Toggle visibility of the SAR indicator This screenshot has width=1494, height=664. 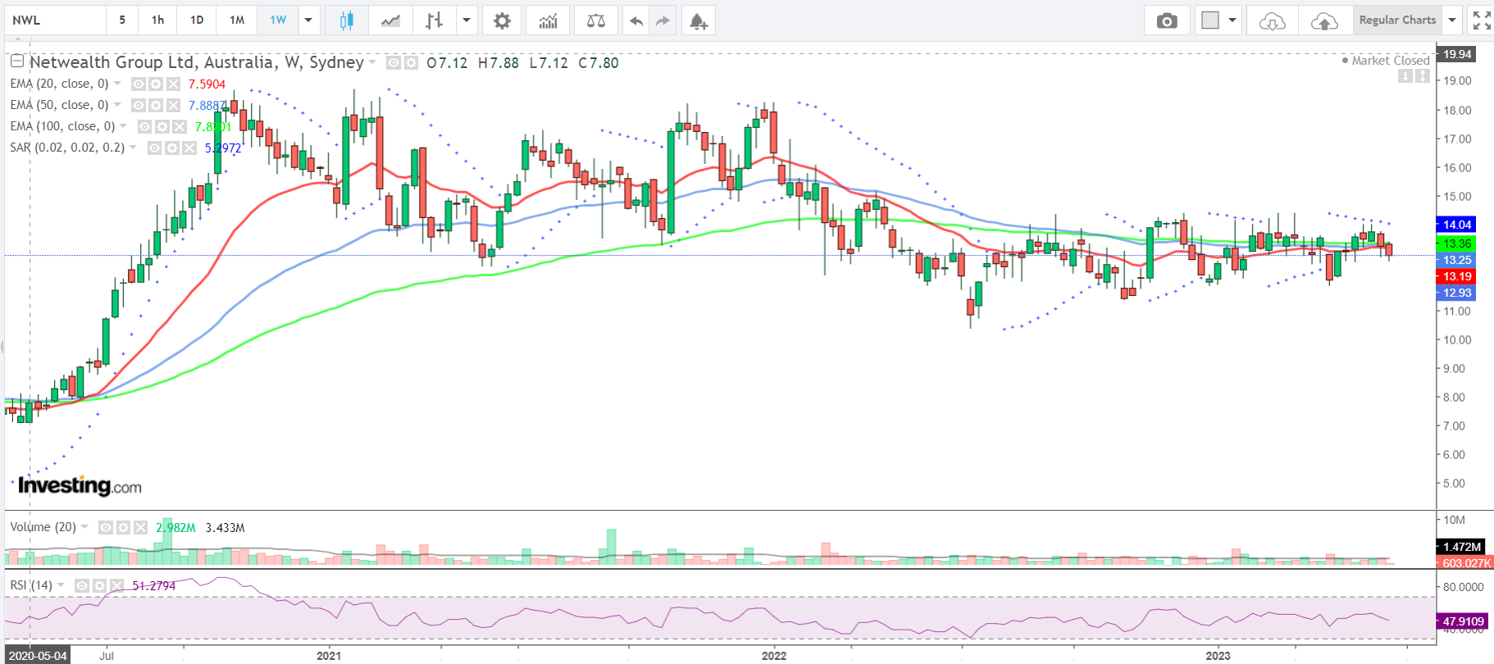(x=155, y=148)
